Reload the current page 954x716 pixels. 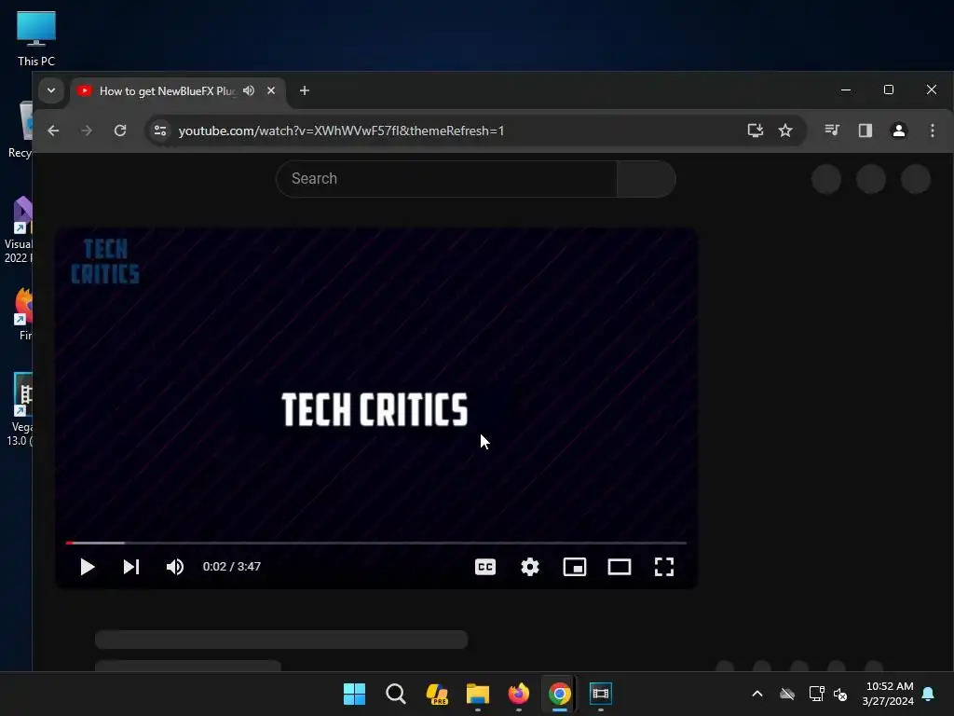pos(120,131)
